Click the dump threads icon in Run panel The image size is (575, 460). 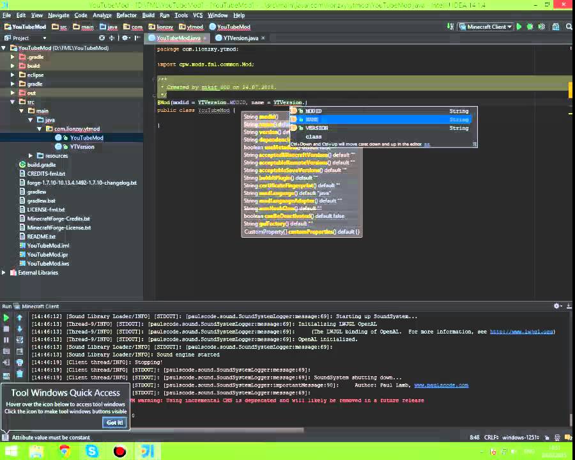pyautogui.click(x=6, y=351)
